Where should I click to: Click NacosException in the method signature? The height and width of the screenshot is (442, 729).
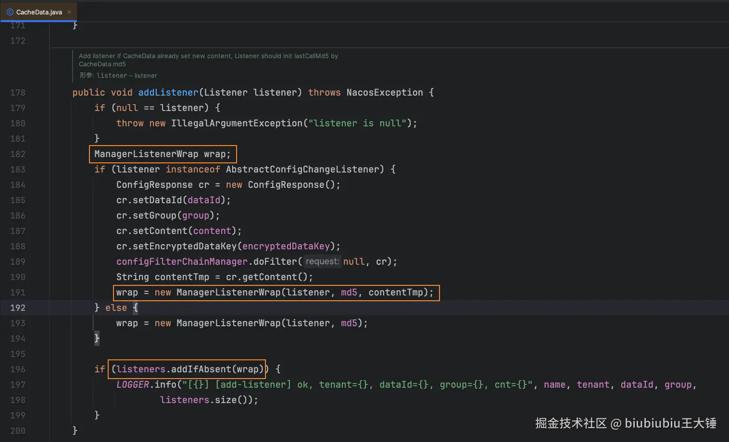(x=385, y=93)
